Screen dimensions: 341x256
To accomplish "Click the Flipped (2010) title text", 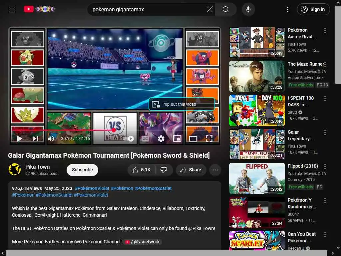I will point(303,166).
